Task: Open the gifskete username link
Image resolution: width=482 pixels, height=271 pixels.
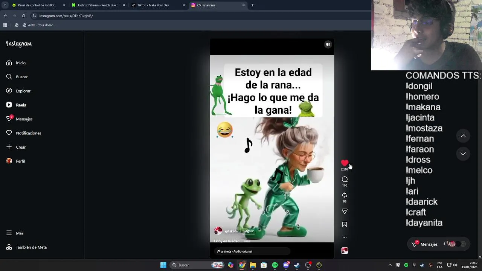Action: [231, 231]
